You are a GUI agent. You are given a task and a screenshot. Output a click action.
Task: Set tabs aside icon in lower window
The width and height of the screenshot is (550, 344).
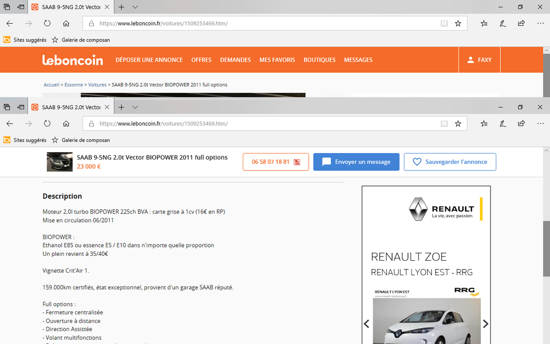click(21, 107)
